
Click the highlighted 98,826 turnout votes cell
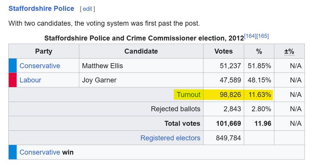pyautogui.click(x=230, y=95)
